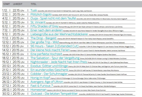Click the start date 20.12.
The width and height of the screenshot is (142, 97).
point(6,66)
